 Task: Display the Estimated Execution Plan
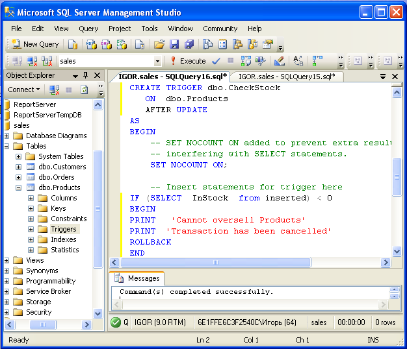click(x=246, y=61)
